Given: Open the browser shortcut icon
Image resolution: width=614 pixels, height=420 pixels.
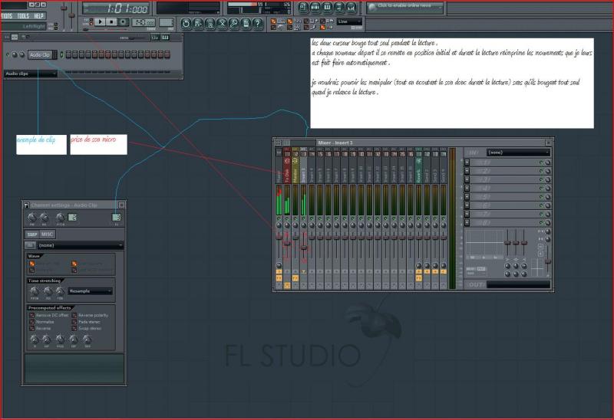Looking at the screenshot, I should 339,7.
